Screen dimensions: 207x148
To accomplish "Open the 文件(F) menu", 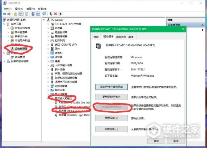I will [7, 9].
